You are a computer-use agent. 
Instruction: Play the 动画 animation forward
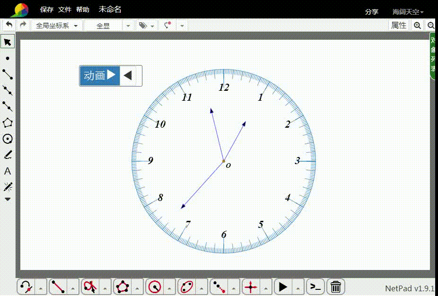pyautogui.click(x=100, y=76)
